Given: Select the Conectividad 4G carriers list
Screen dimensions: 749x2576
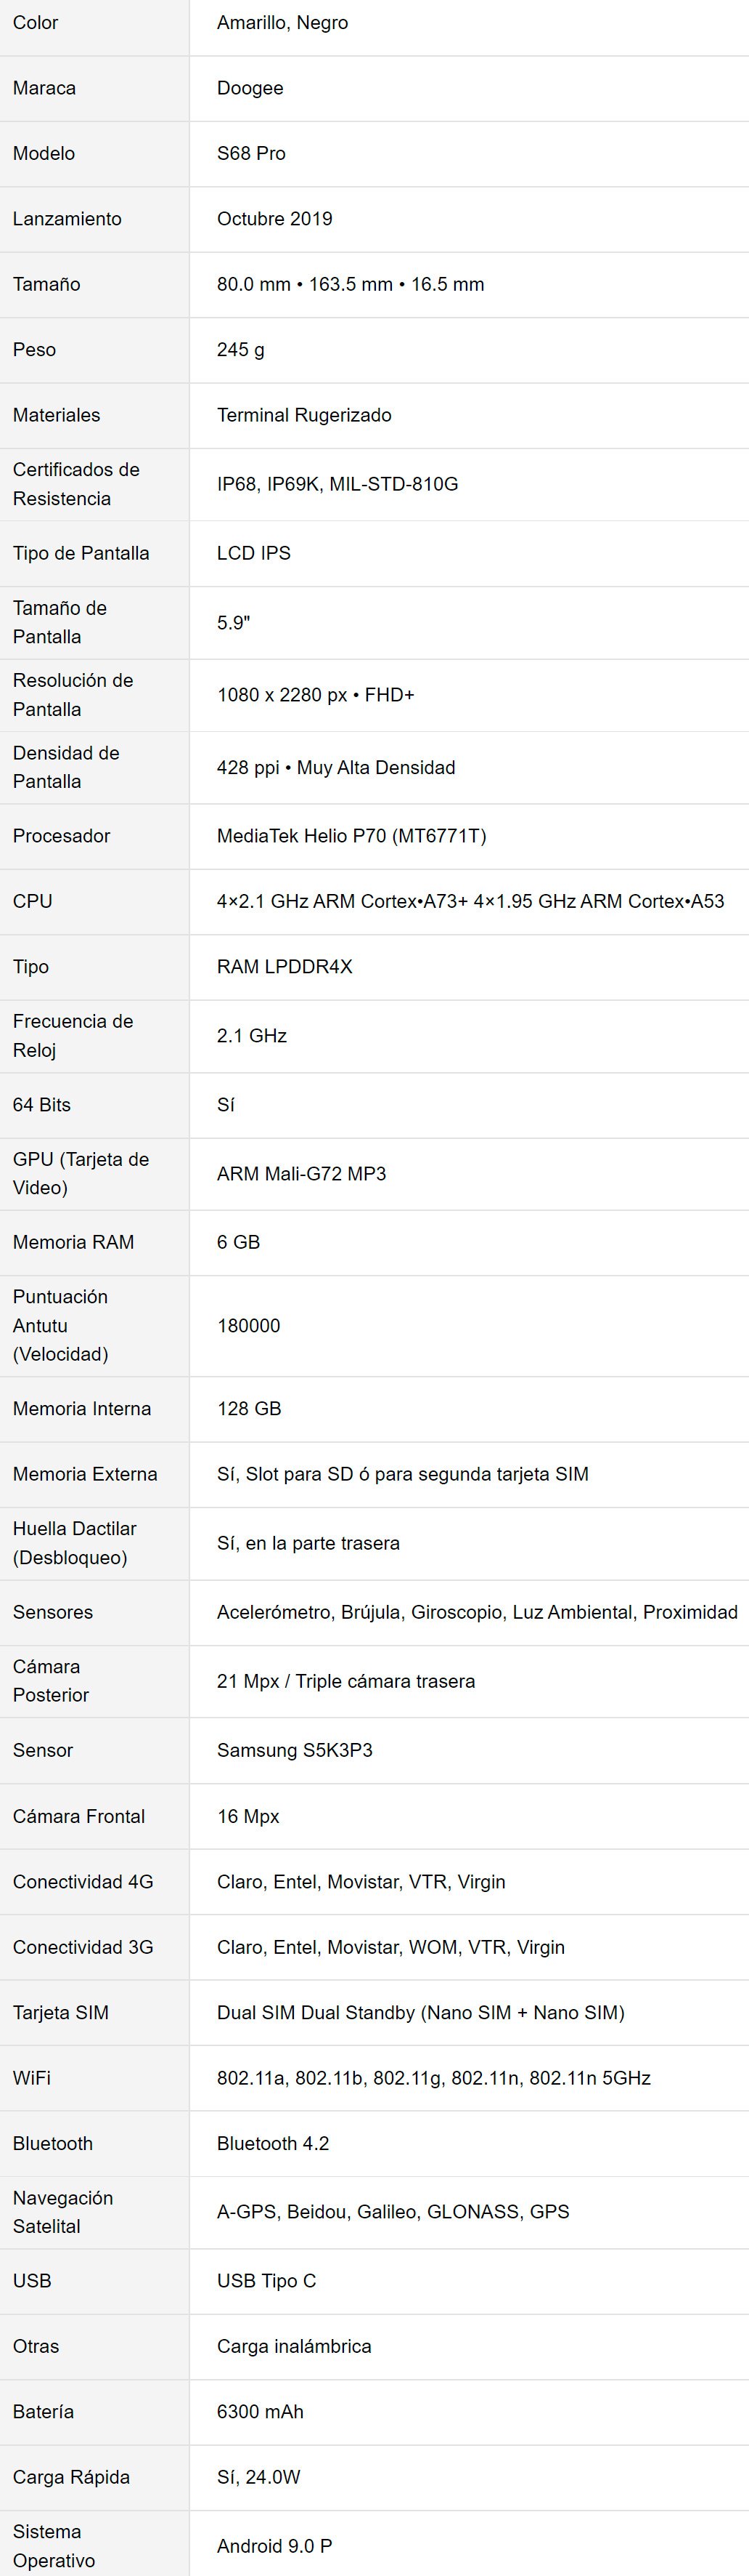Looking at the screenshot, I should (361, 1882).
